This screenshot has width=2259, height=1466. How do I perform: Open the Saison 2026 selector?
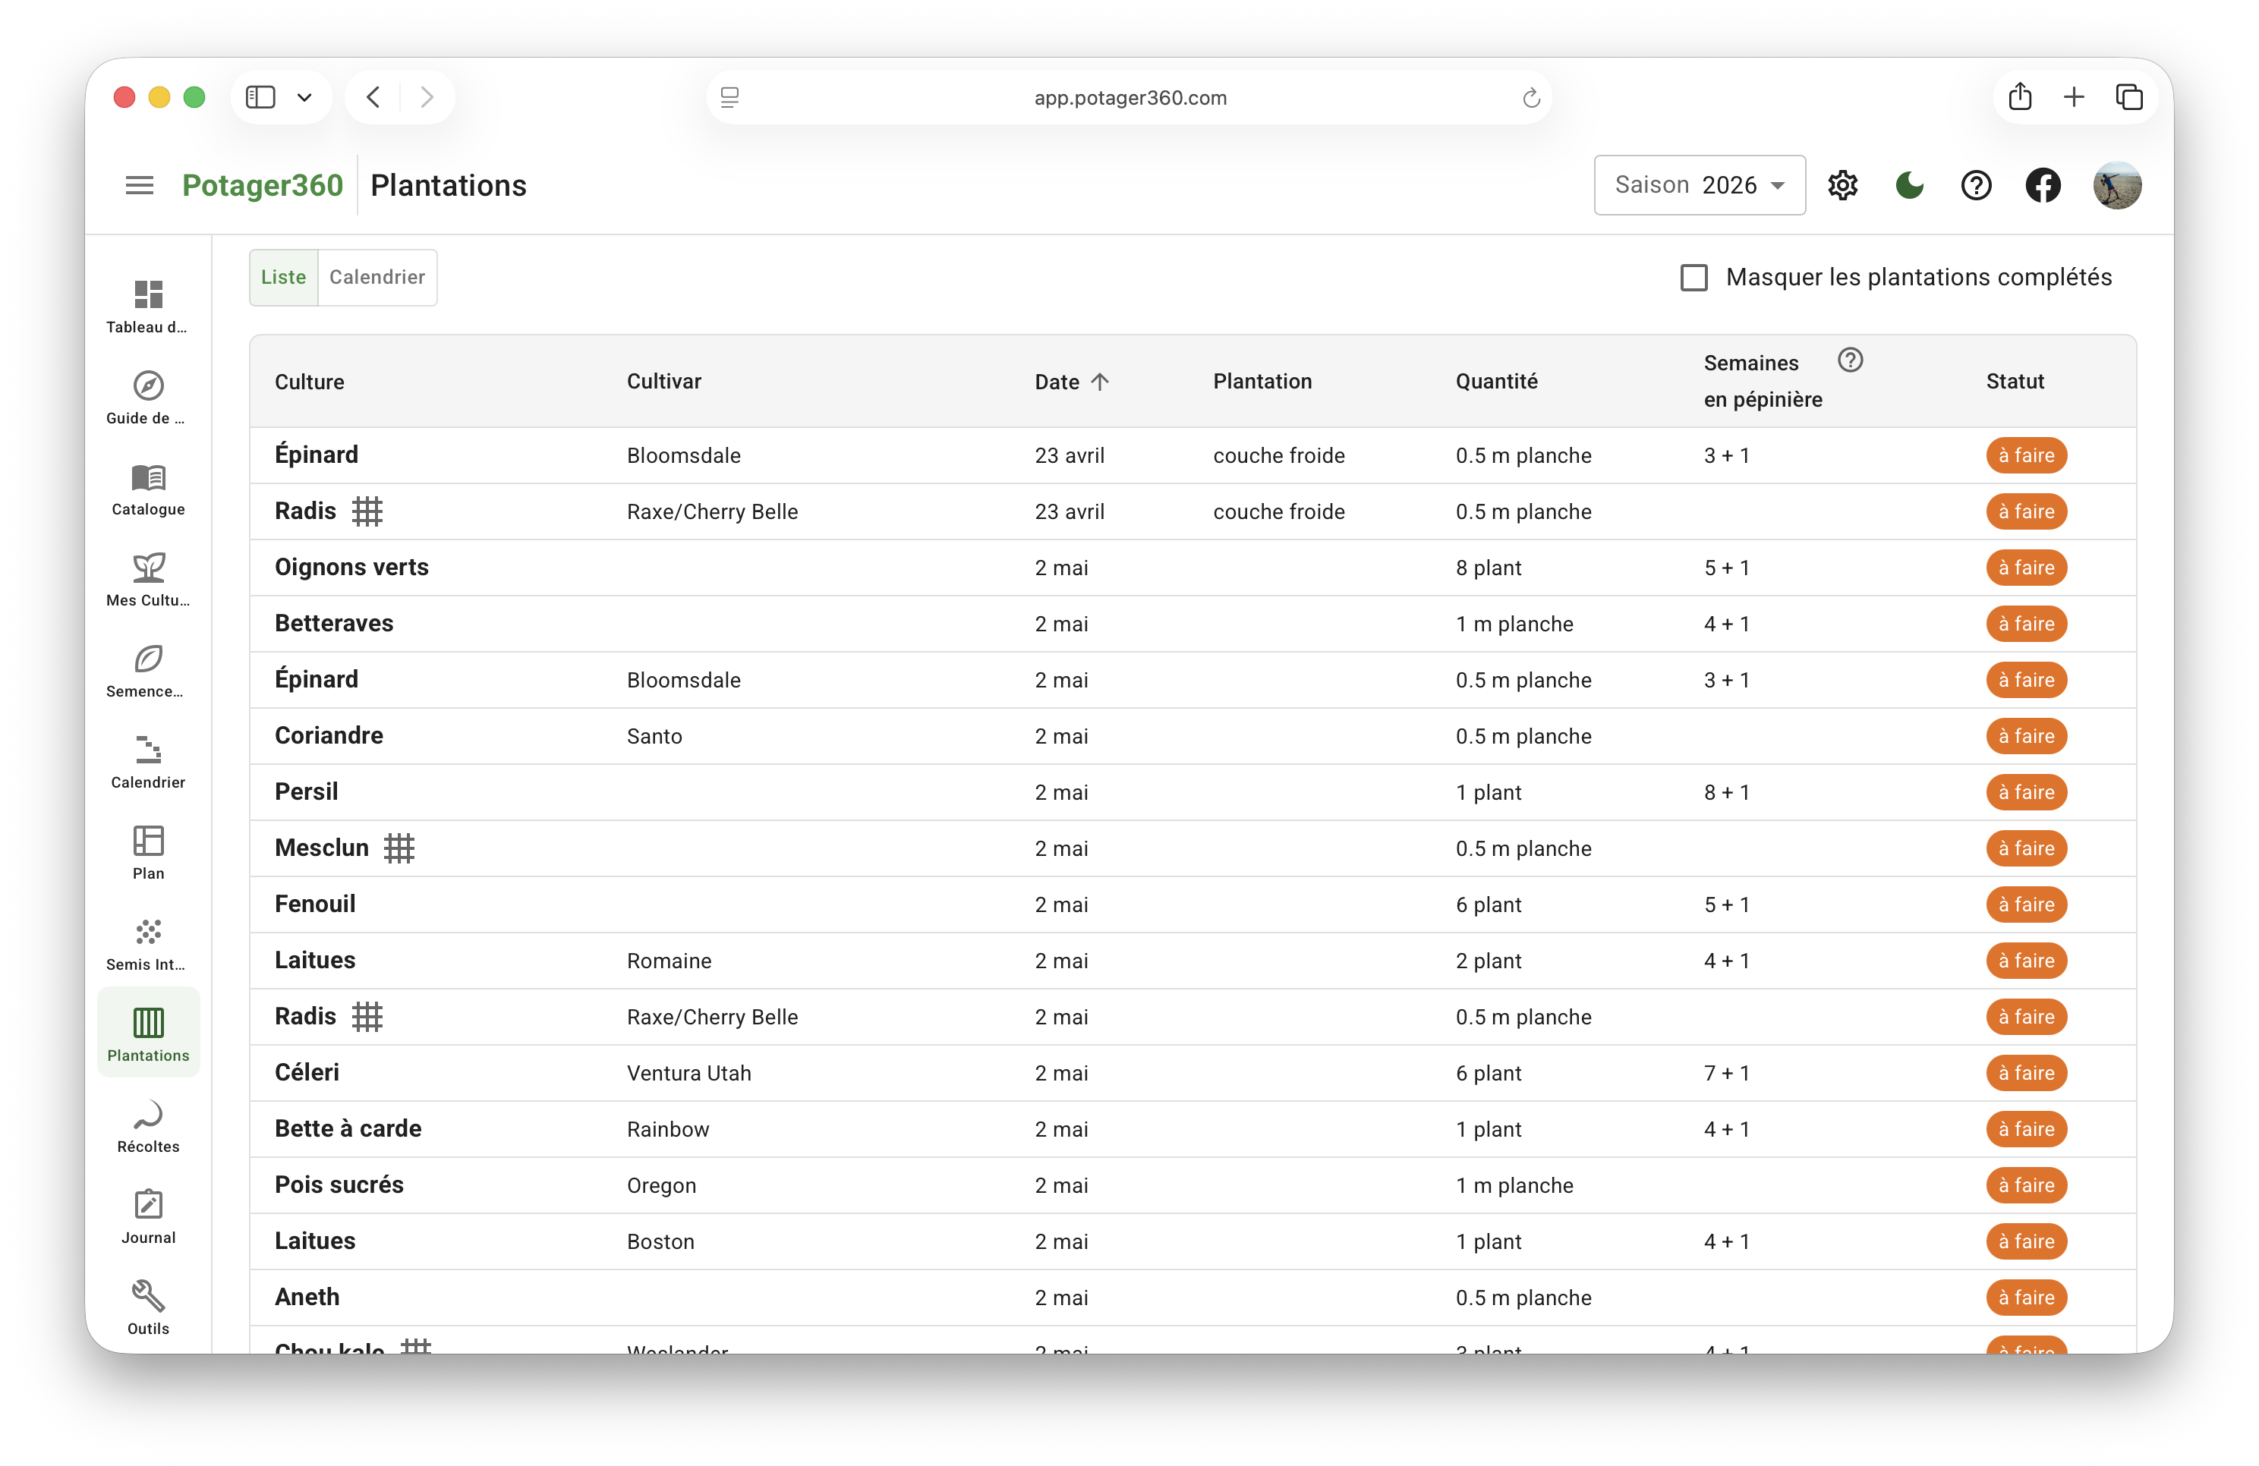1699,185
